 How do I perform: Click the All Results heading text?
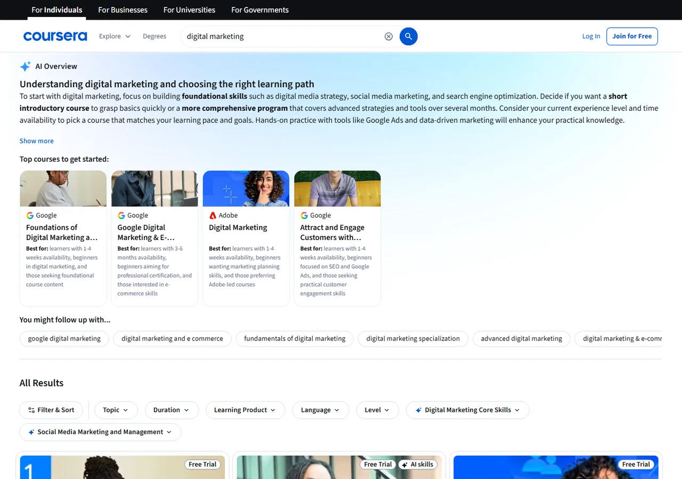42,383
